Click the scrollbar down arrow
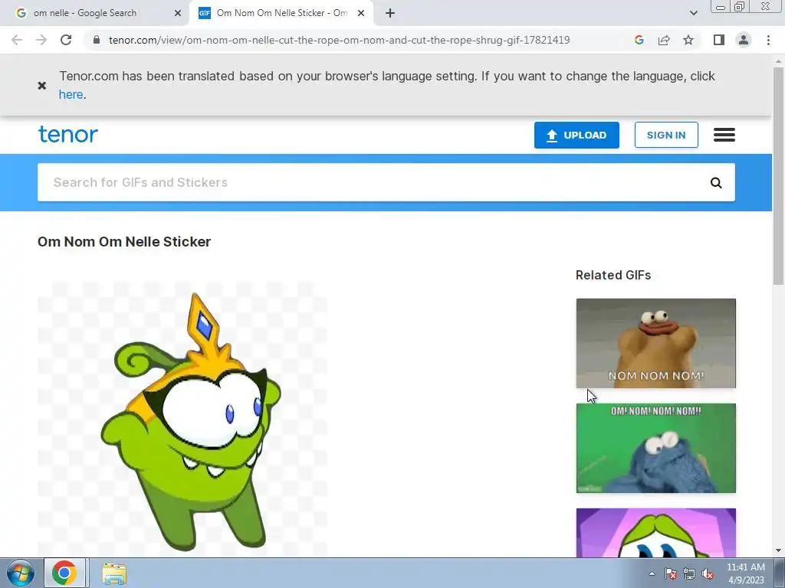Viewport: 785px width, 588px height. (778, 550)
